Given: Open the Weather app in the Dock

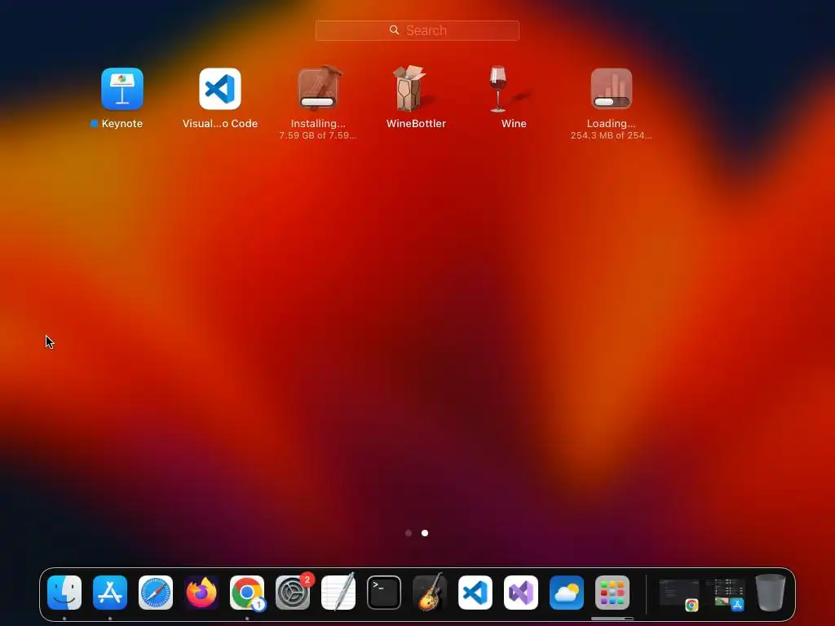Looking at the screenshot, I should (567, 593).
